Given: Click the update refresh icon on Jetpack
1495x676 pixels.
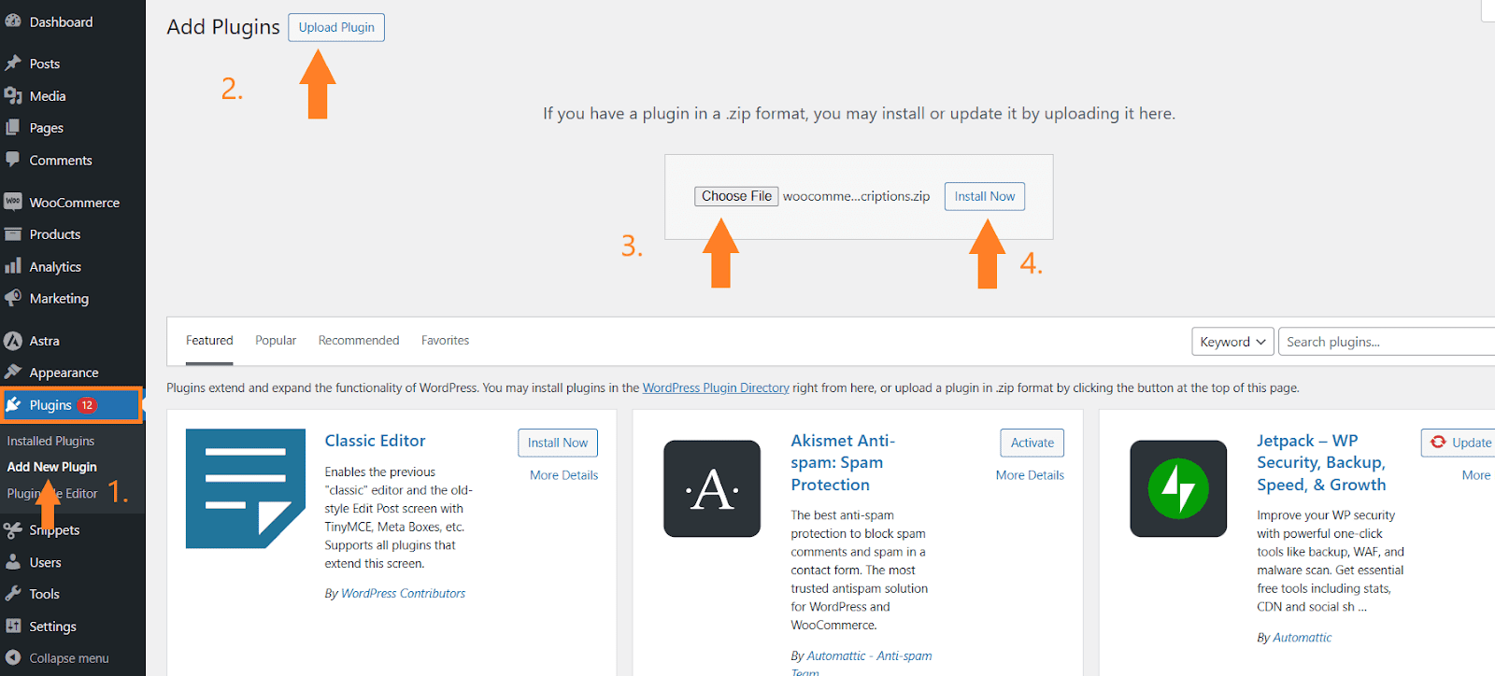Looking at the screenshot, I should pos(1438,443).
